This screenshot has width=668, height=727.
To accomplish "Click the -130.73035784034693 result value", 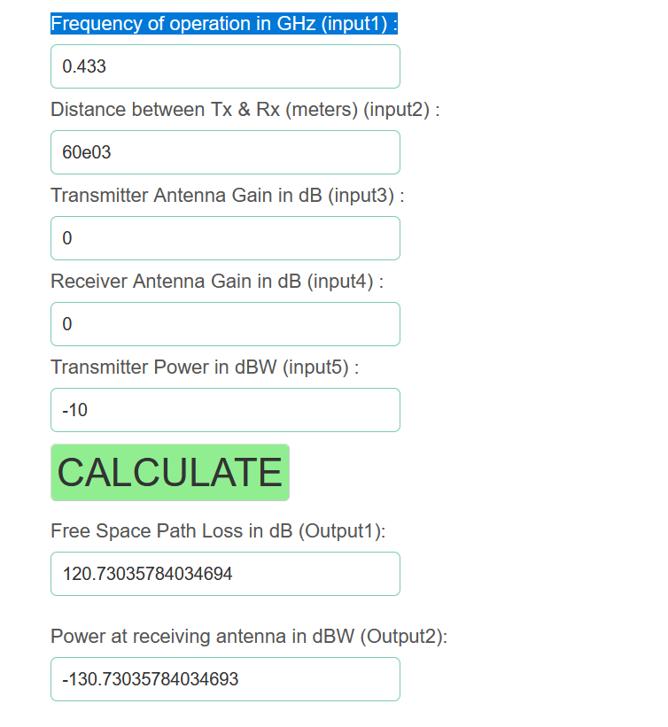I will [150, 679].
